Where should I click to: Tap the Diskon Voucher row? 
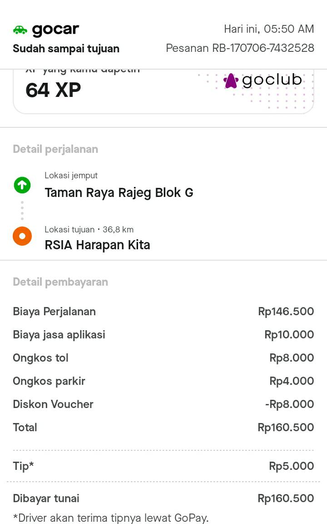coord(163,404)
